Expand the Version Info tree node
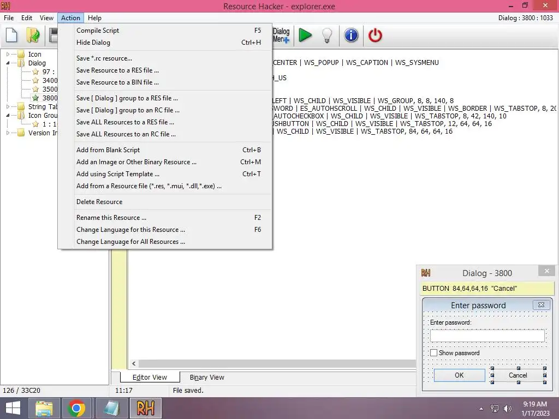 [8, 133]
